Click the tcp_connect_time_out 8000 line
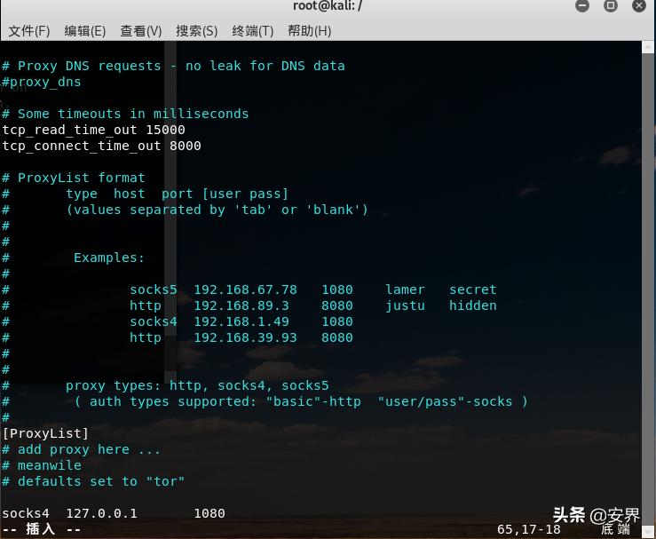This screenshot has height=539, width=656. click(101, 146)
